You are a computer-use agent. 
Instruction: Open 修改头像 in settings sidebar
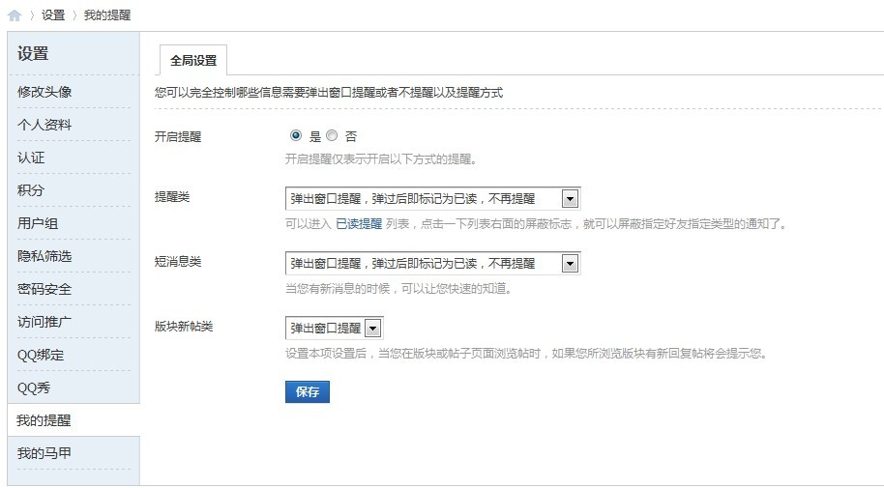click(44, 92)
